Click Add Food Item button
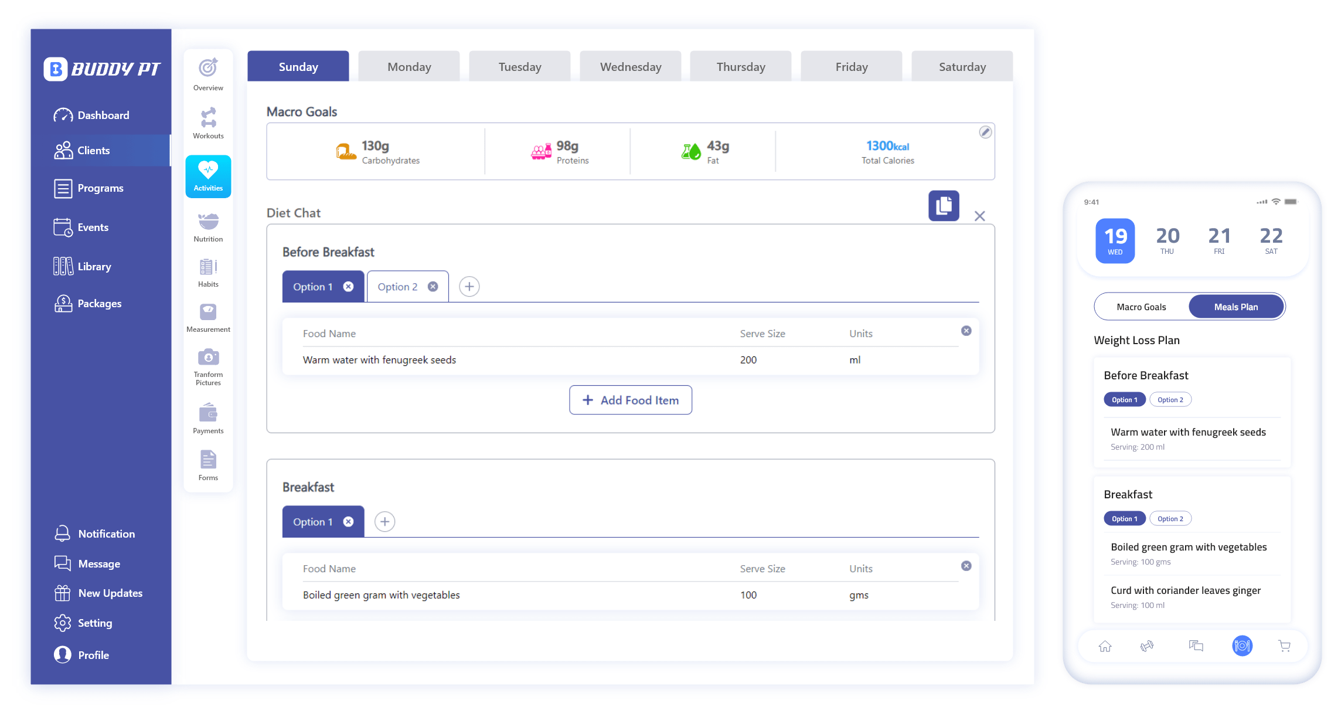The width and height of the screenshot is (1331, 717). [x=631, y=400]
